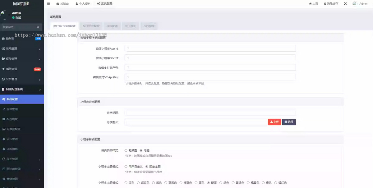Select the 轮播图 radio for top style
The width and height of the screenshot is (373, 188).
pos(126,150)
